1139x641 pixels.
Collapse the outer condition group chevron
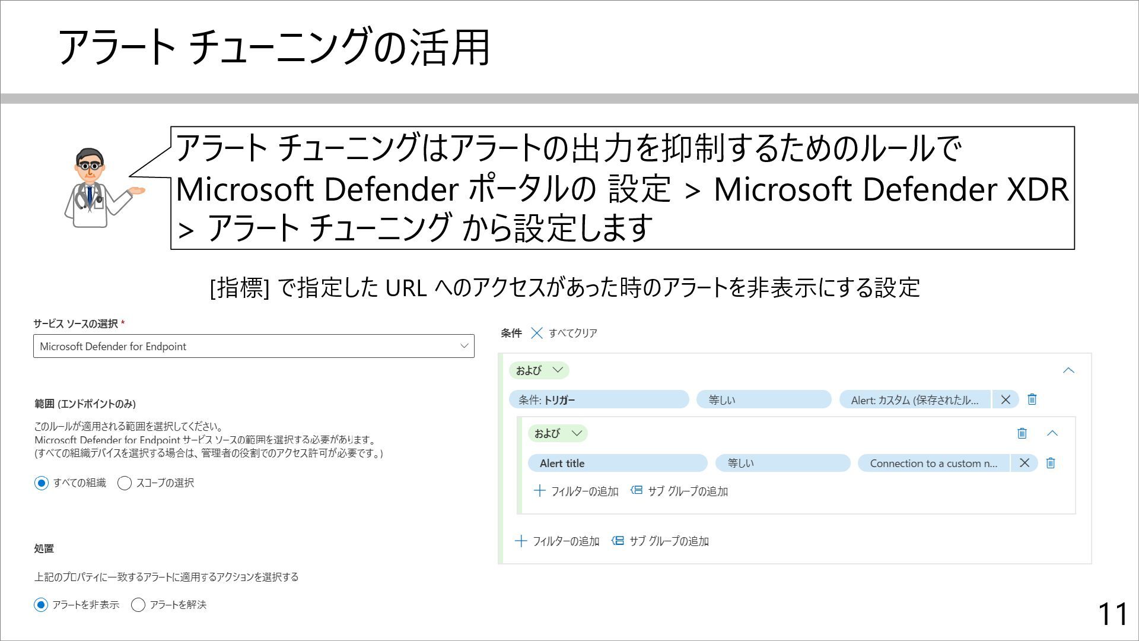click(x=1068, y=370)
